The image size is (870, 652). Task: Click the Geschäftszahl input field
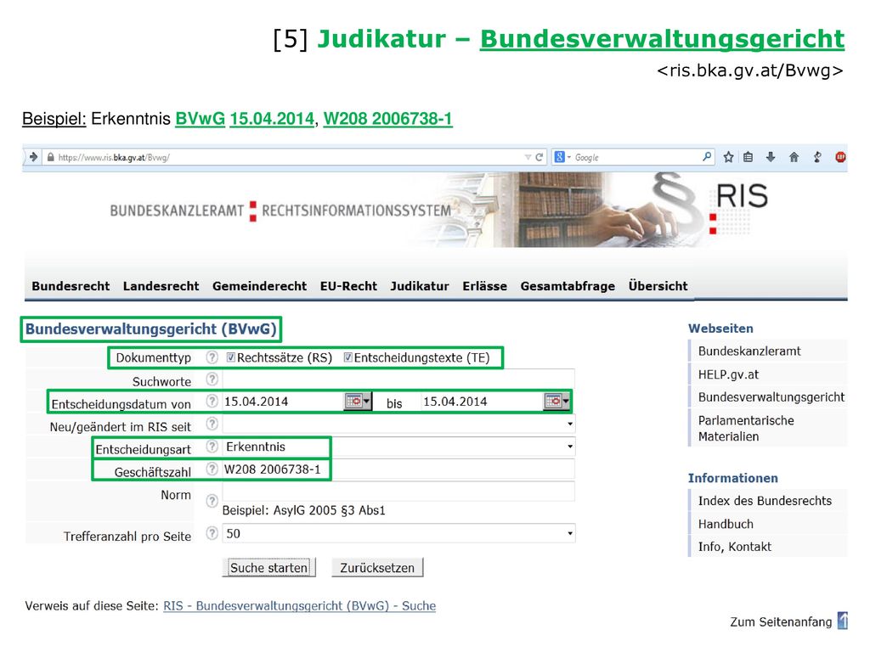click(398, 469)
